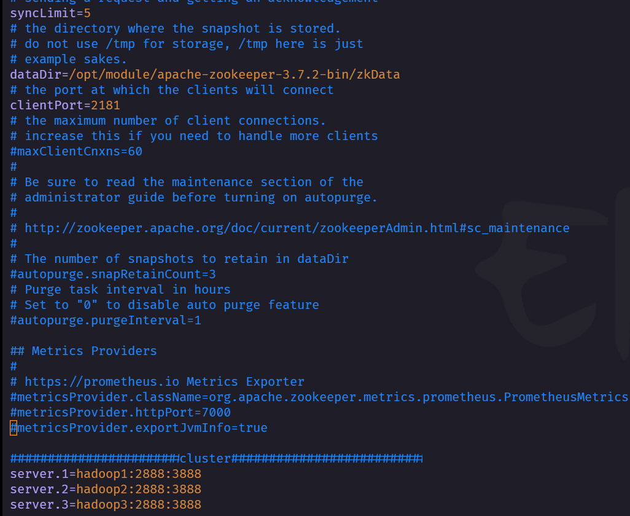630x516 pixels.
Task: Click the server.1=hadoop1 entry
Action: pos(106,474)
